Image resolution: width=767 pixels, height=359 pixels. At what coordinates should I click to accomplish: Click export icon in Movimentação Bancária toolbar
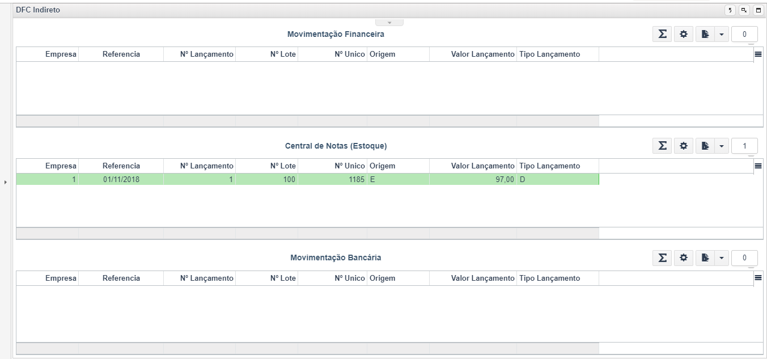tap(705, 258)
